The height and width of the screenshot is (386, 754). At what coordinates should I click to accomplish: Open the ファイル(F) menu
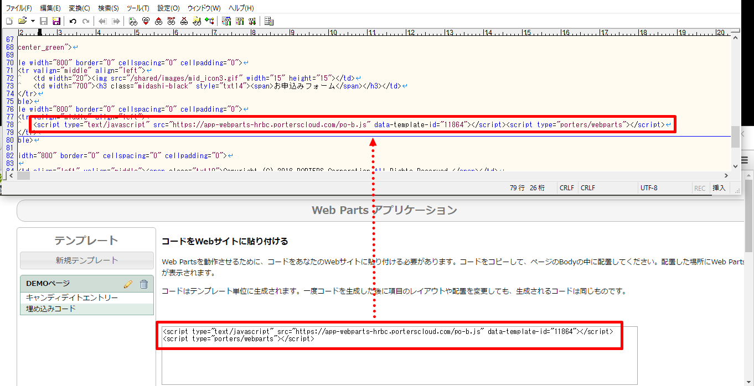(x=19, y=8)
